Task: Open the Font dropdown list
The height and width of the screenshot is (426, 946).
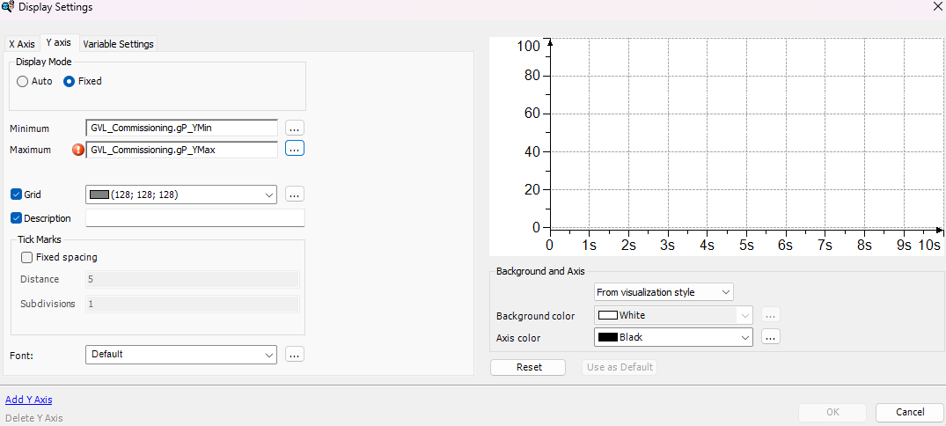Action: [x=268, y=355]
